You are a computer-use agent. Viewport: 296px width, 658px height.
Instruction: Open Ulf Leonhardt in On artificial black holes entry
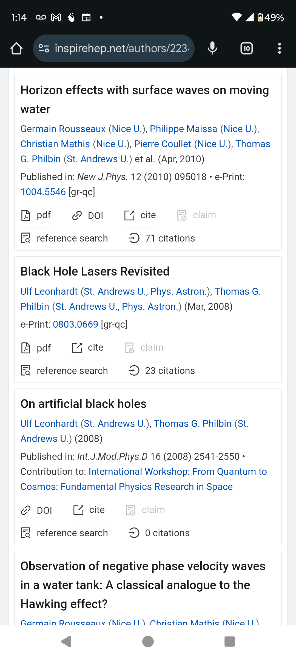(49, 424)
